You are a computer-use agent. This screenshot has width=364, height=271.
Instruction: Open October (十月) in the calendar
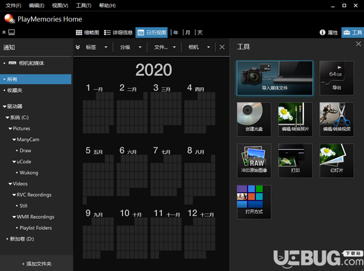[x=132, y=234]
